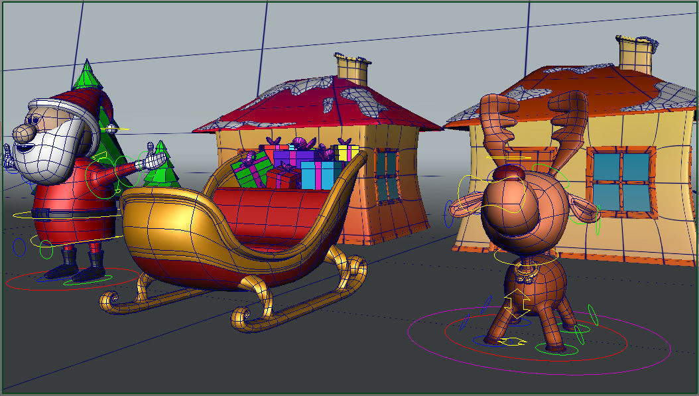The height and width of the screenshot is (396, 699).
Task: Click the reindeer's bell collar
Action: pyautogui.click(x=526, y=273)
